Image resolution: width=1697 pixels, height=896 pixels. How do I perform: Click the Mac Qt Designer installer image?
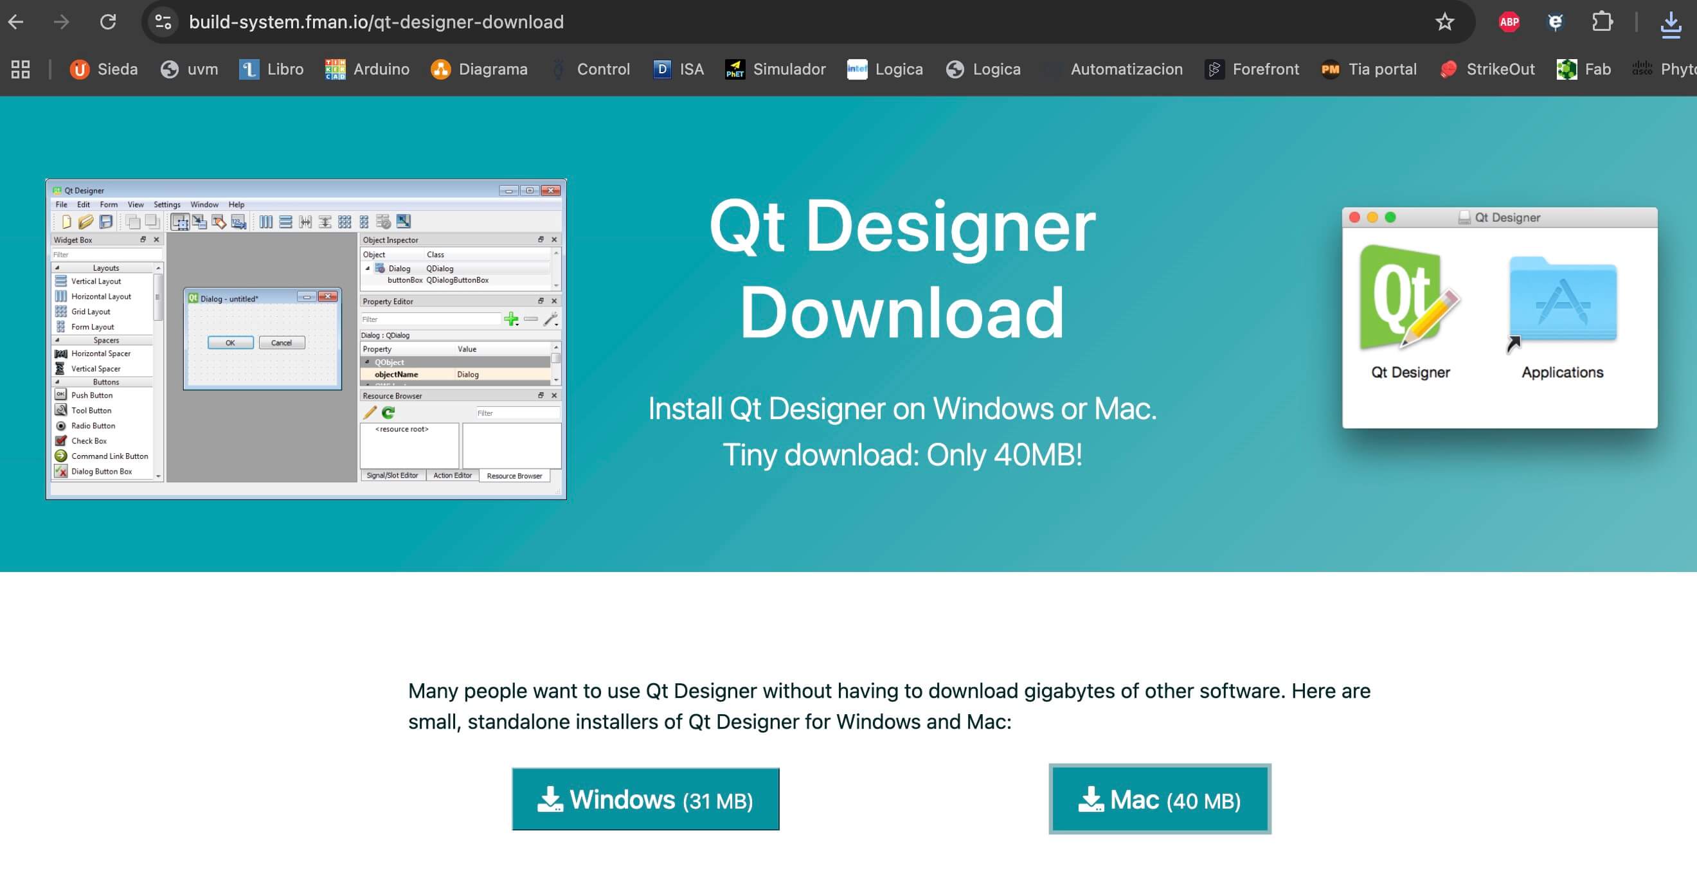(1500, 318)
